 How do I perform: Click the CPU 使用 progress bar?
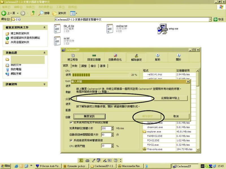tap(101, 75)
